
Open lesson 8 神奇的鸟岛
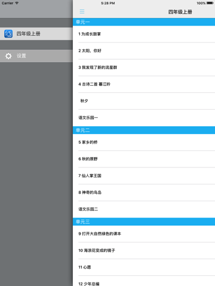pyautogui.click(x=144, y=192)
